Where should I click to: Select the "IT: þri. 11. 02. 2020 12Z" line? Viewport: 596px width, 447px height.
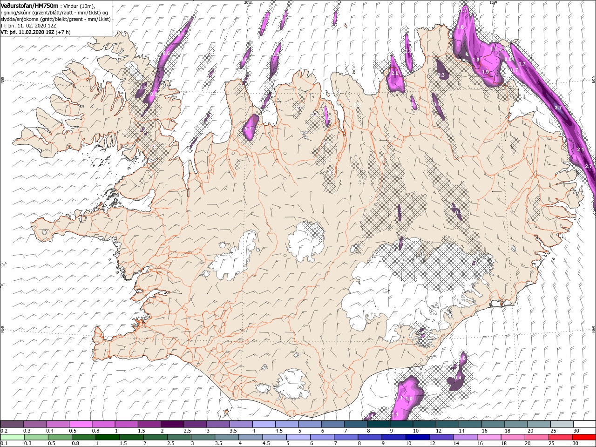(x=29, y=26)
